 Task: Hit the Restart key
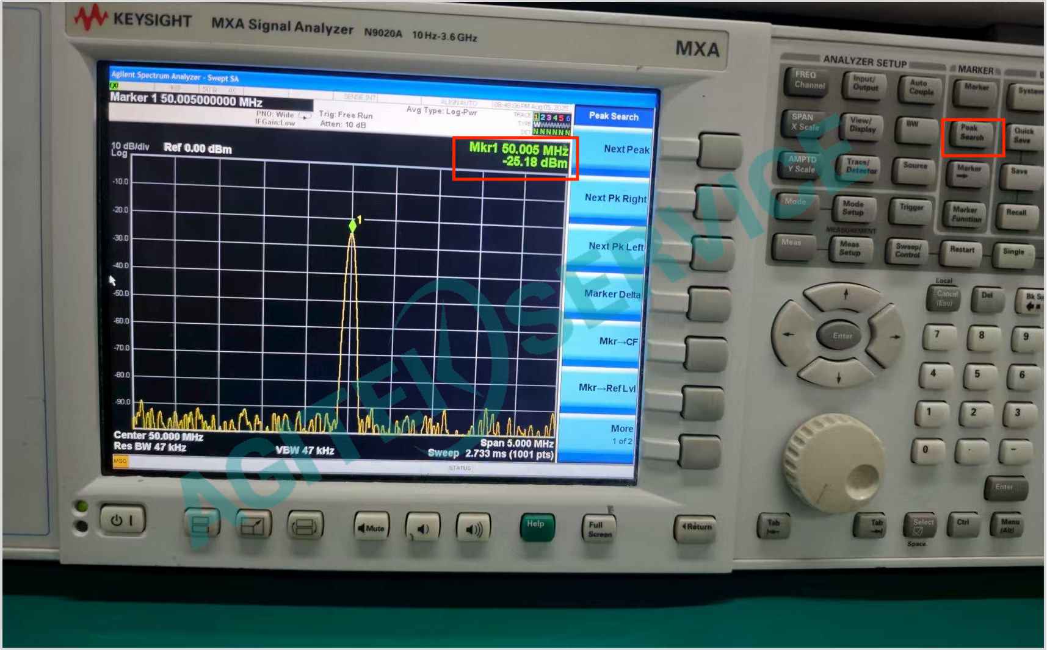point(962,253)
